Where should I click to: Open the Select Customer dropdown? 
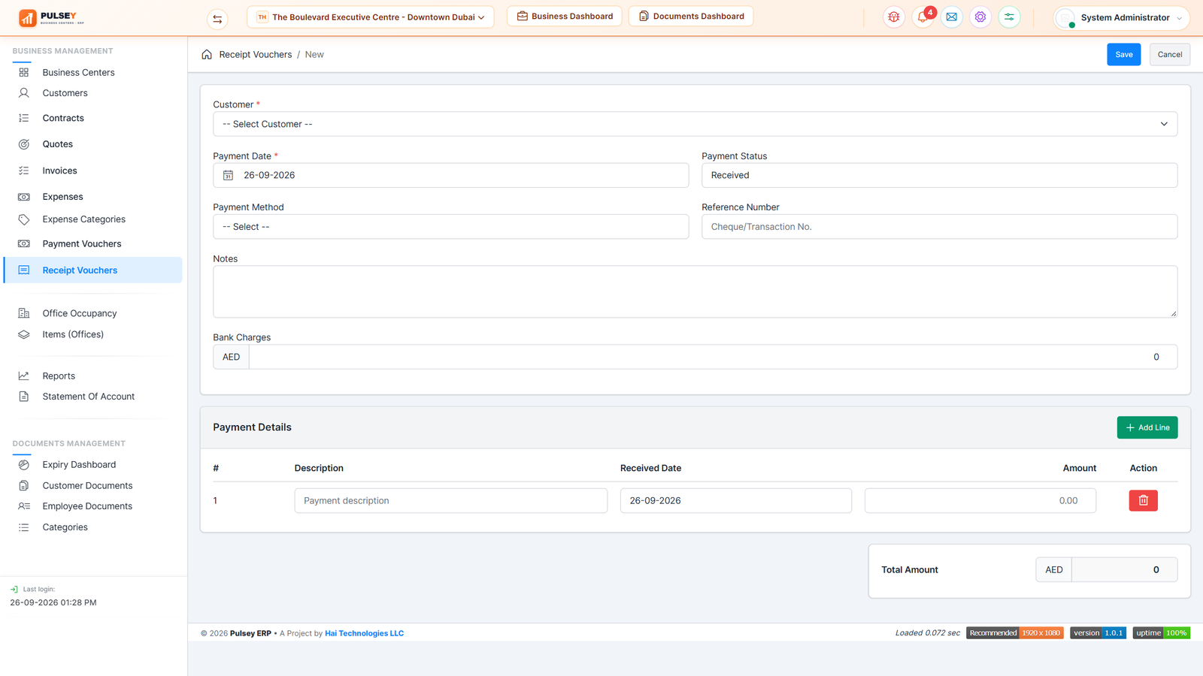click(x=695, y=124)
